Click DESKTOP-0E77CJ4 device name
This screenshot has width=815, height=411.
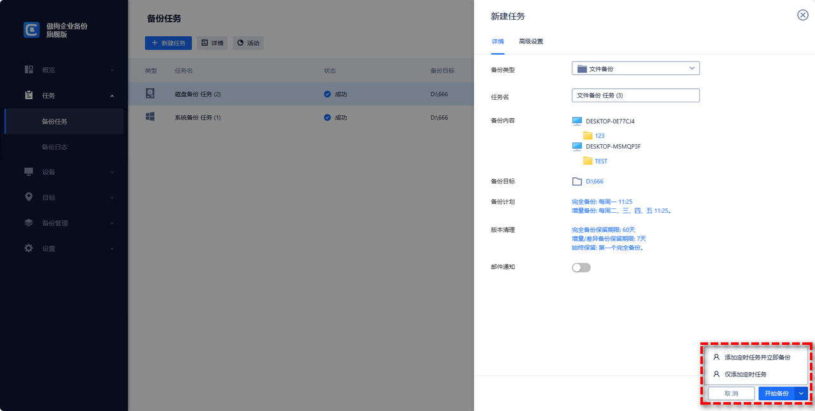click(x=610, y=121)
